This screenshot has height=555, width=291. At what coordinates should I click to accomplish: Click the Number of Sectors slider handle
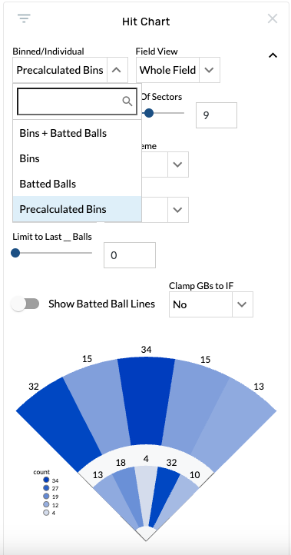point(149,113)
